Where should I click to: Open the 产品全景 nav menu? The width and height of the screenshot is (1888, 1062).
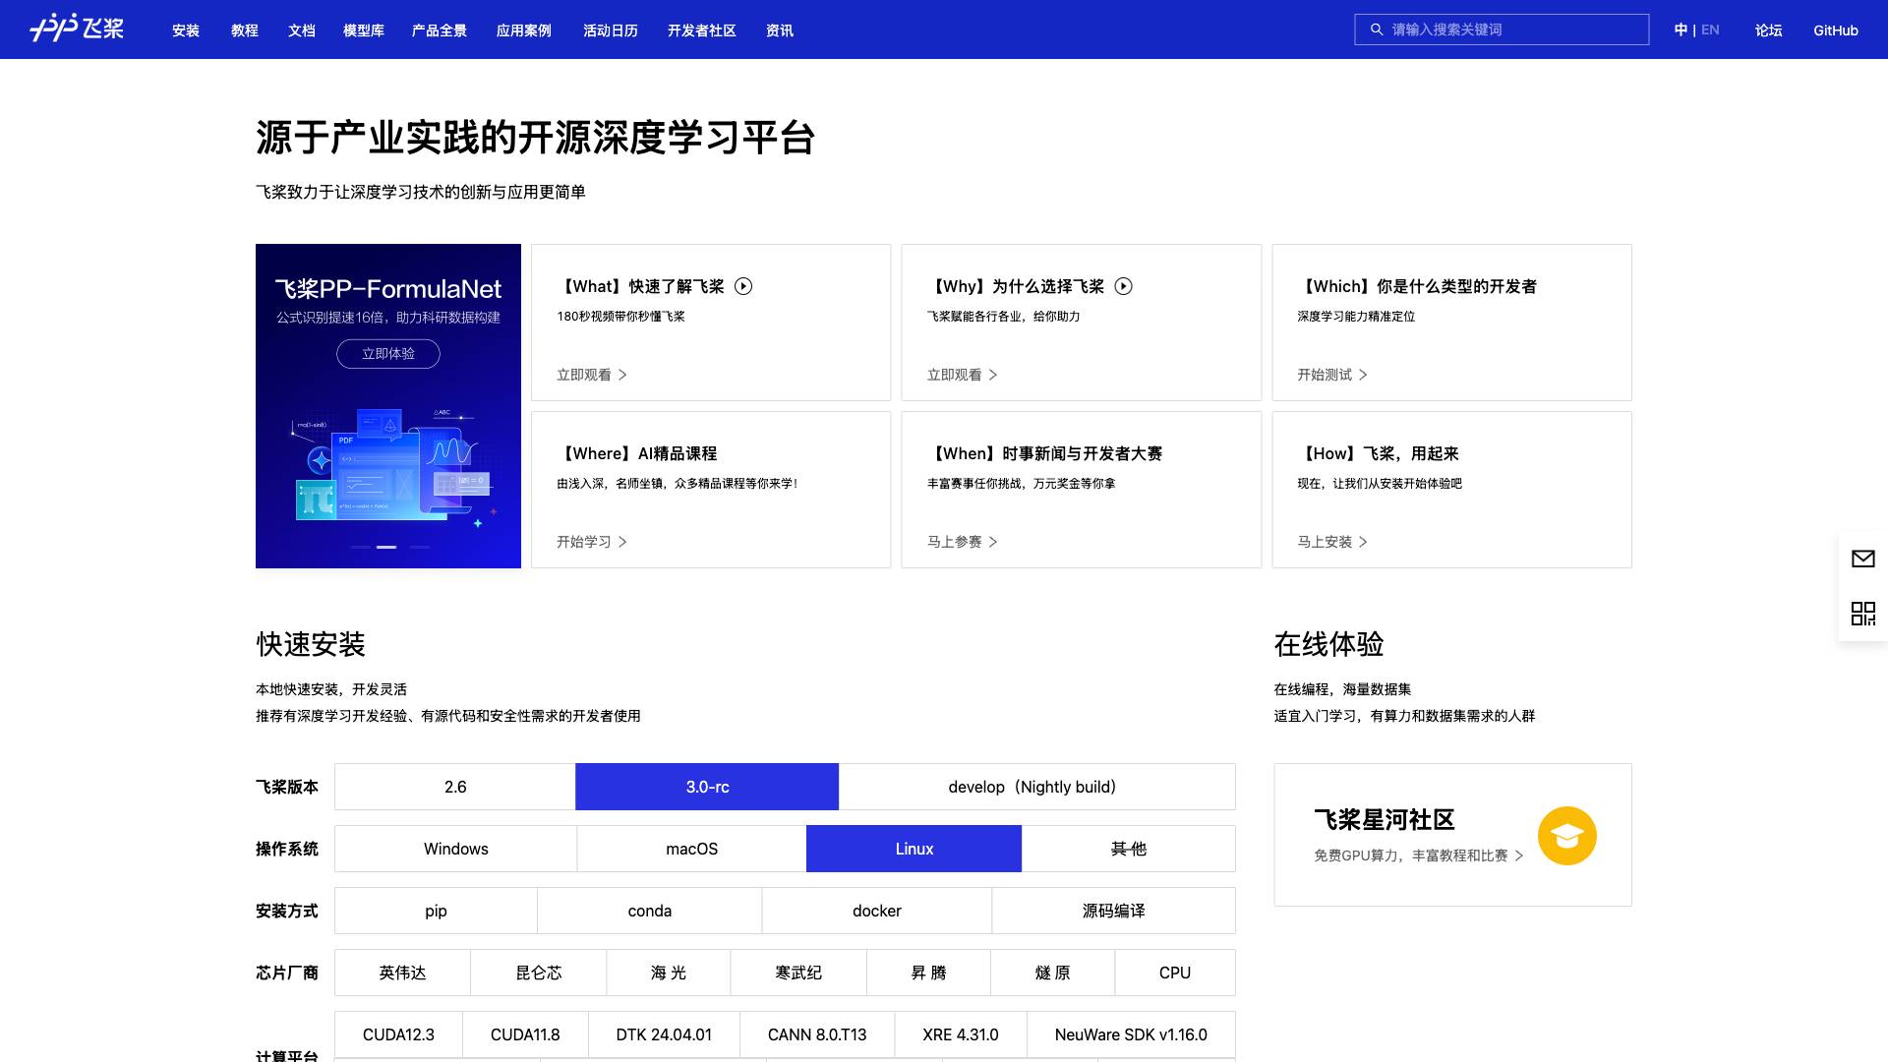[x=440, y=30]
